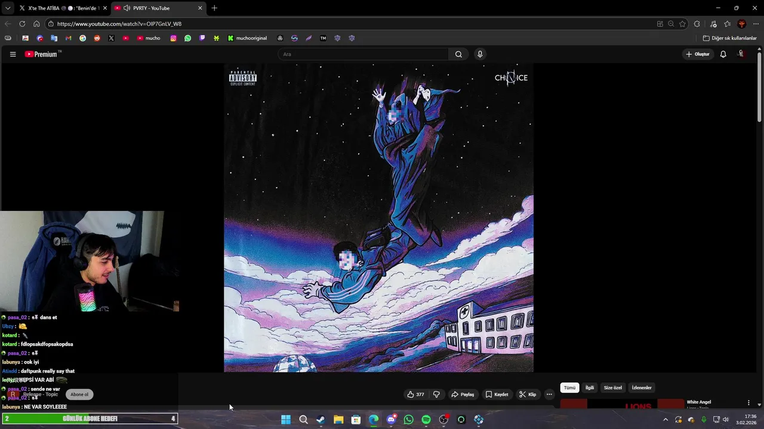The width and height of the screenshot is (764, 429).
Task: Open the tab search dropdown arrow
Action: click(7, 8)
